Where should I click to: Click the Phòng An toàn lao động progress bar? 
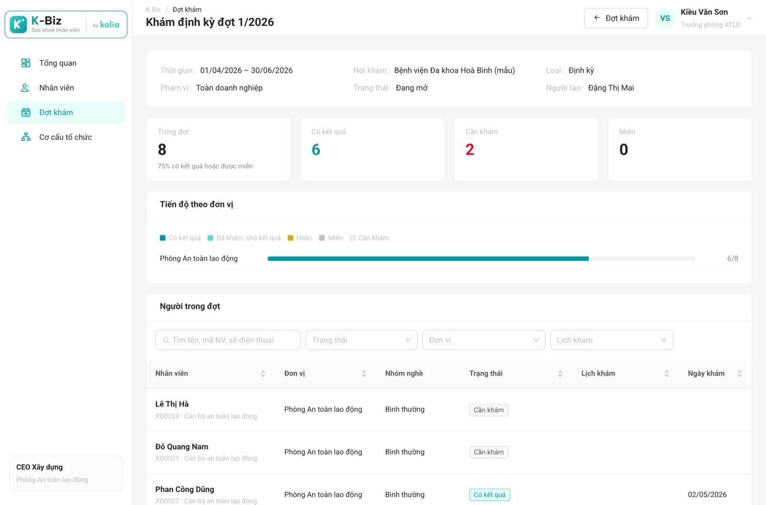coord(481,259)
